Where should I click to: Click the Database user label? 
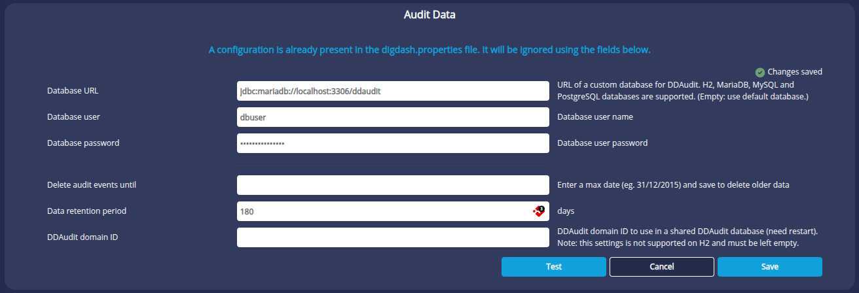pos(73,117)
